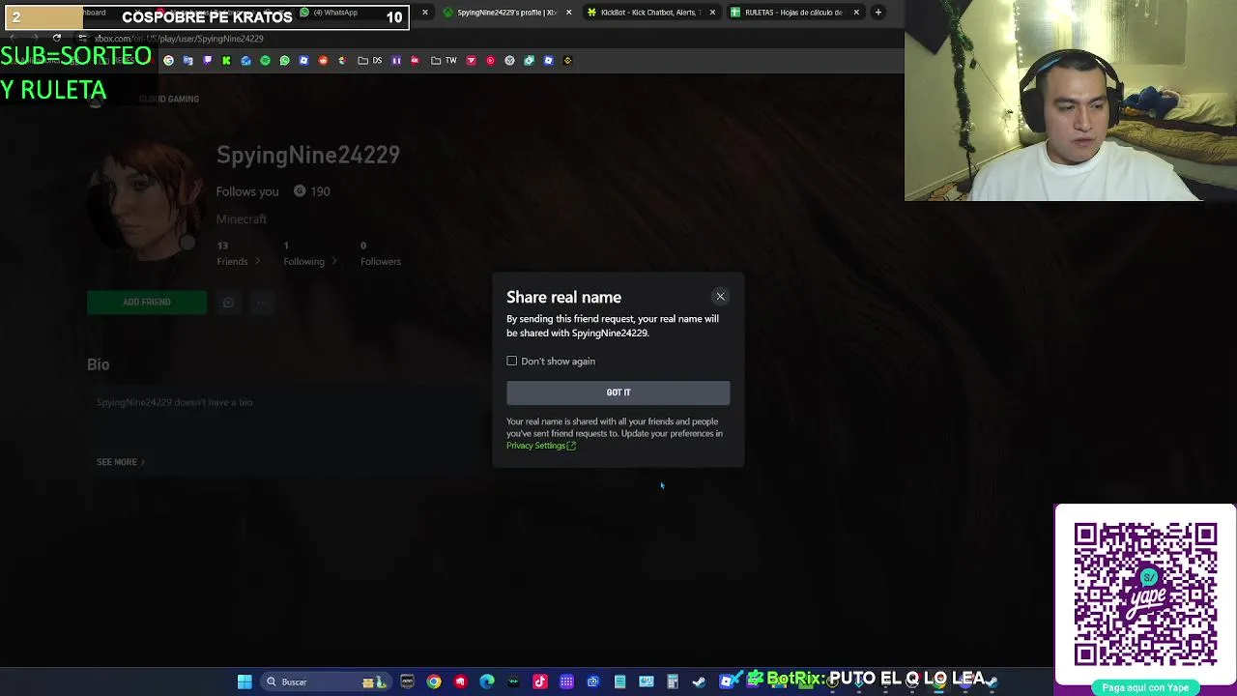This screenshot has height=696, width=1237.
Task: Select the SpyingNine24229's profile tab
Action: click(x=505, y=13)
